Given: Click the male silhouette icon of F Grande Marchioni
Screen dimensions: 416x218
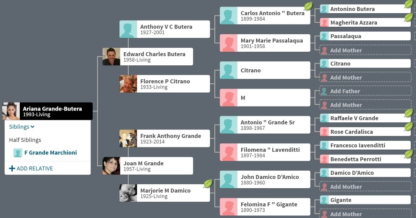Looking at the screenshot, I should (x=18, y=153).
